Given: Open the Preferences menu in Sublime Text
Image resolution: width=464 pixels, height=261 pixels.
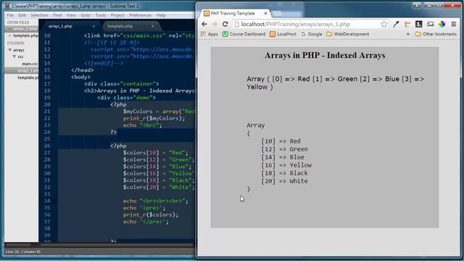Looking at the screenshot, I should tap(140, 15).
